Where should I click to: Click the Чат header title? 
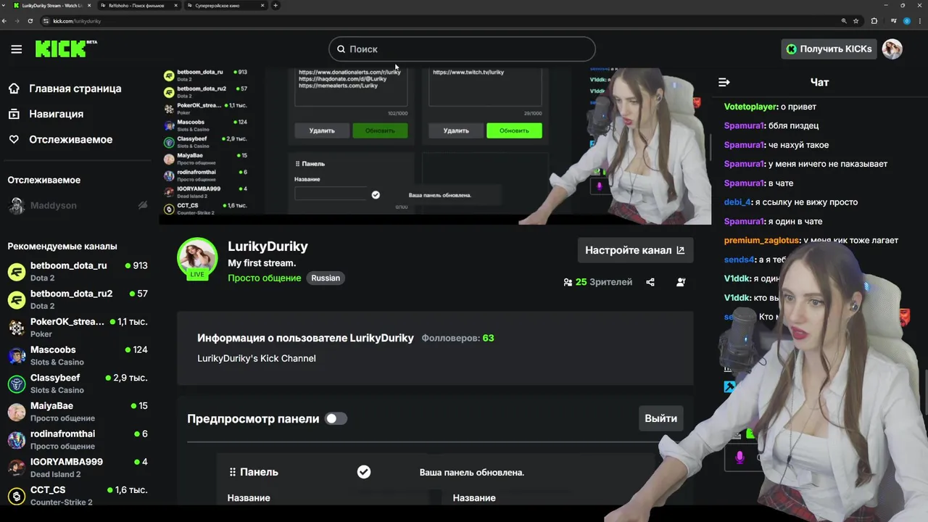point(819,82)
